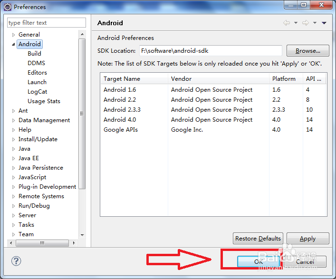
Task: Expand the Java tree node
Action: (13, 149)
